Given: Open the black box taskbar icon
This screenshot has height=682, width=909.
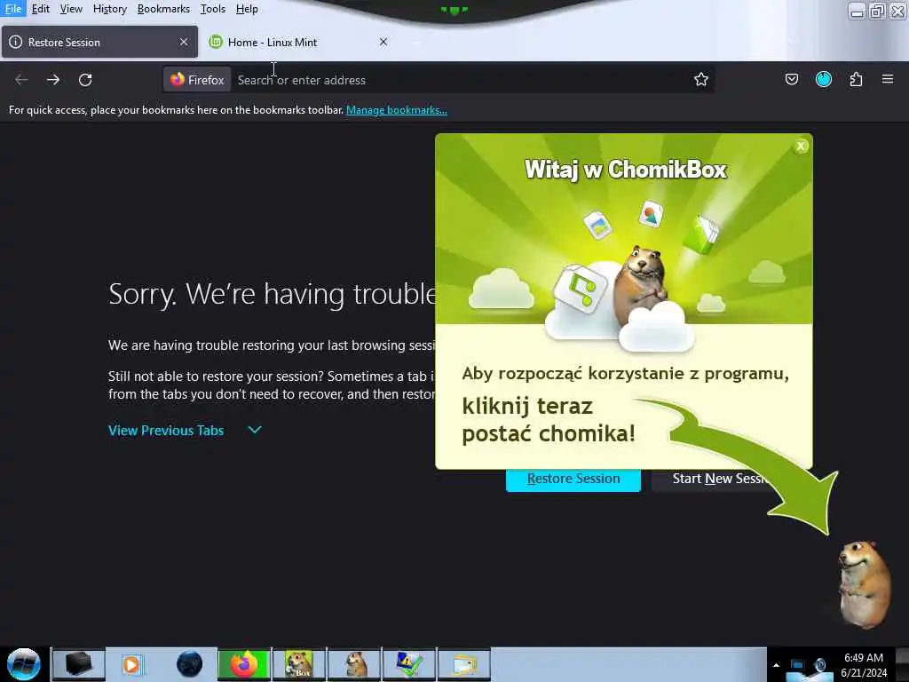Looking at the screenshot, I should (79, 664).
